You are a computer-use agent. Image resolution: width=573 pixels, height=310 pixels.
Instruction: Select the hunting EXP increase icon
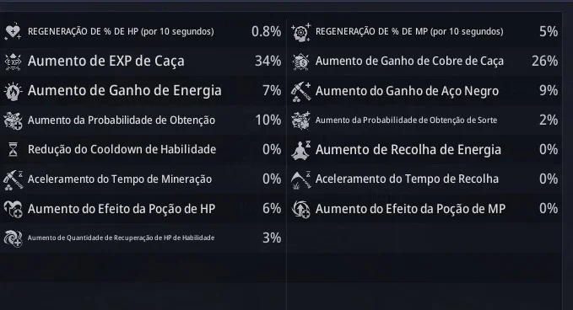pyautogui.click(x=13, y=61)
